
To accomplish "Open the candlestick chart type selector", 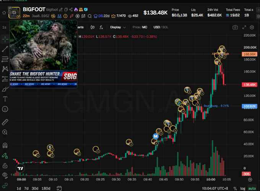I will [93, 28].
